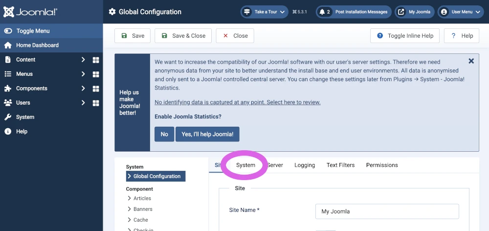Expand the Menus submenu chevron
This screenshot has width=489, height=231.
pyautogui.click(x=83, y=74)
